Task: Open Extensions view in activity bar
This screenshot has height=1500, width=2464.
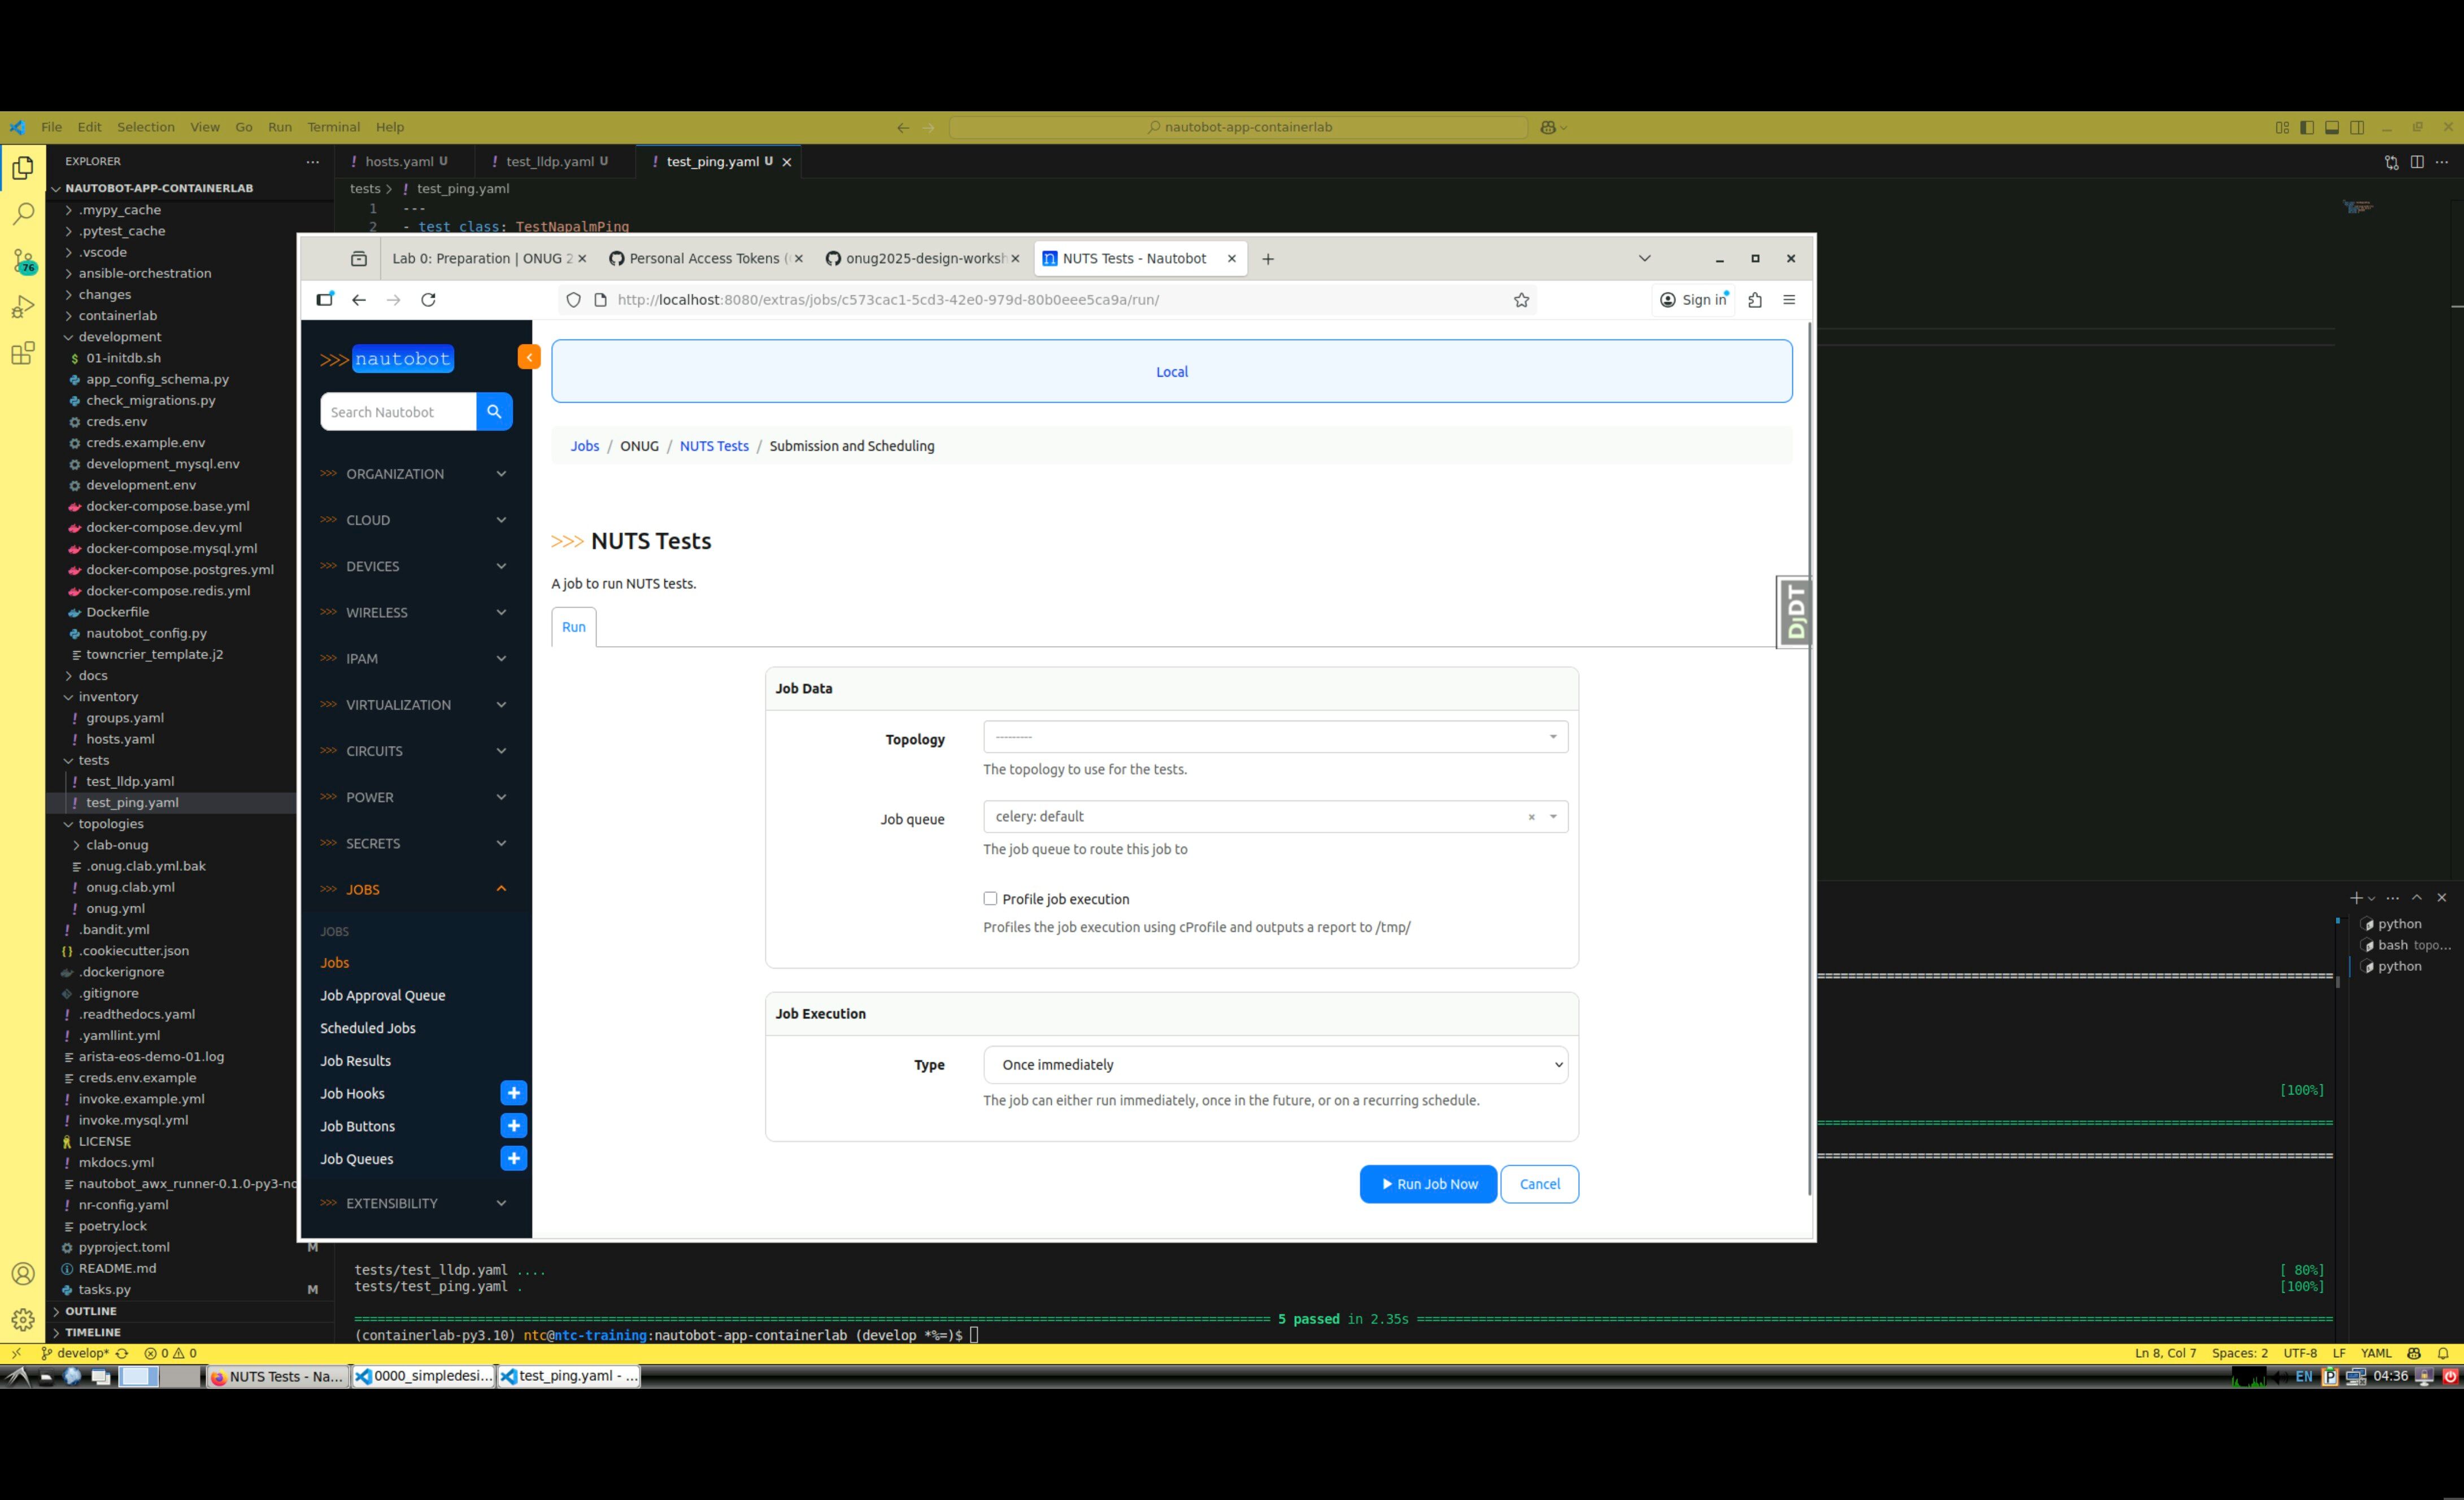Action: coord(23,353)
